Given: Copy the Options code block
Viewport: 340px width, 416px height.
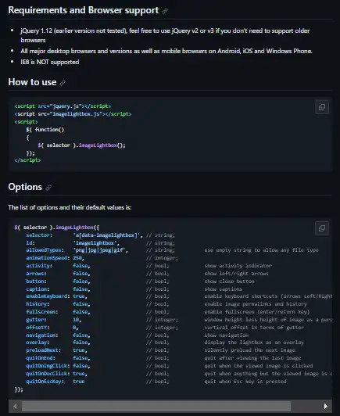Looking at the screenshot, I should tap(322, 228).
